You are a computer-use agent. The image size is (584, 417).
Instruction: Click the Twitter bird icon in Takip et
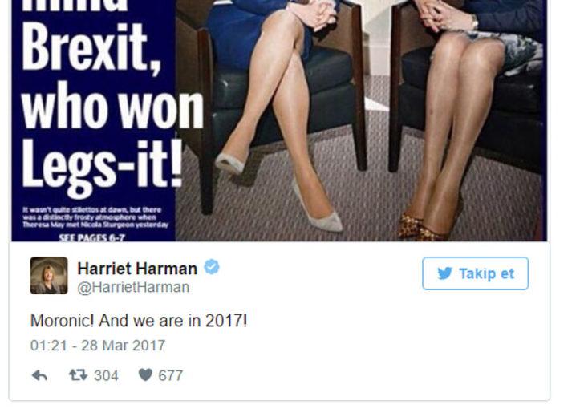pos(444,273)
